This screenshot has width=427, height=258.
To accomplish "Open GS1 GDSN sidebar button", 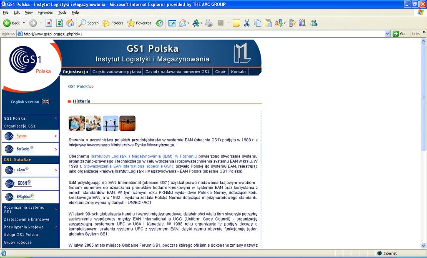I will [x=30, y=183].
